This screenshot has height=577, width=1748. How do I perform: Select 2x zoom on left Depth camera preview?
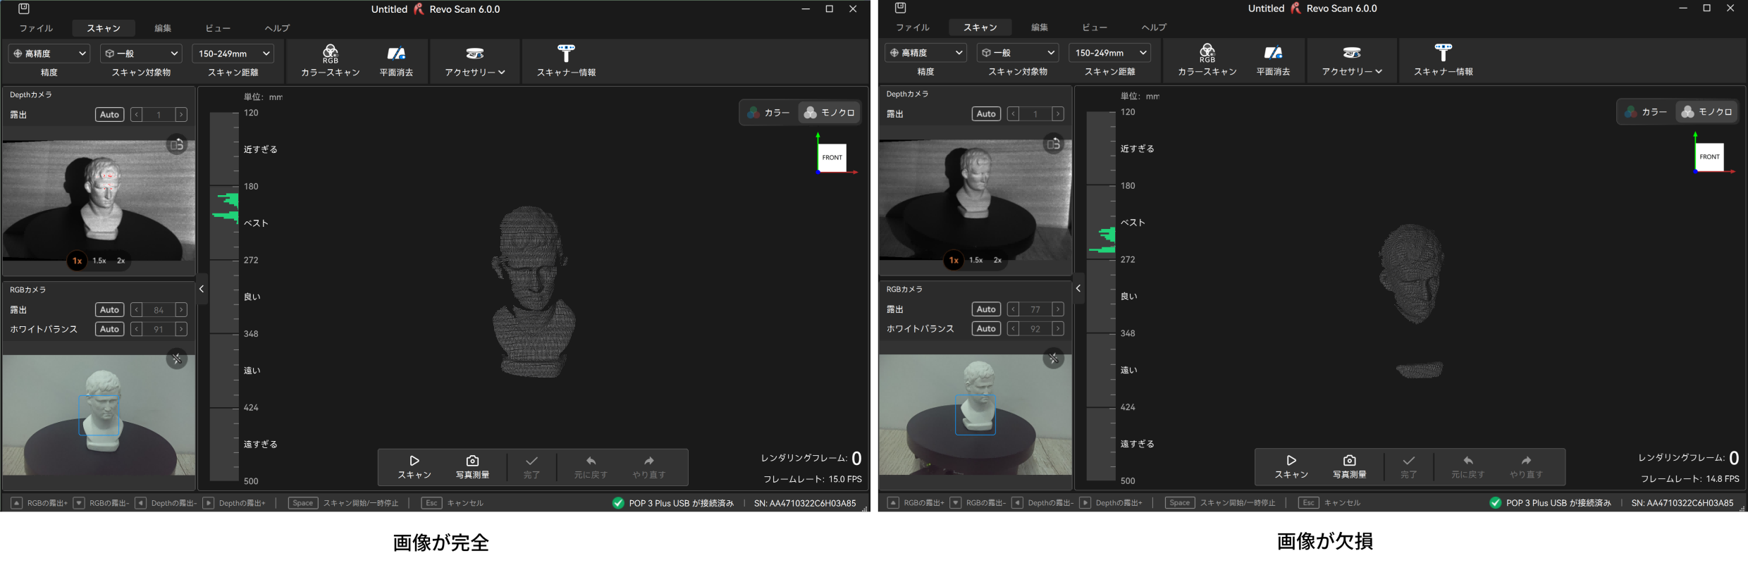[x=121, y=261]
